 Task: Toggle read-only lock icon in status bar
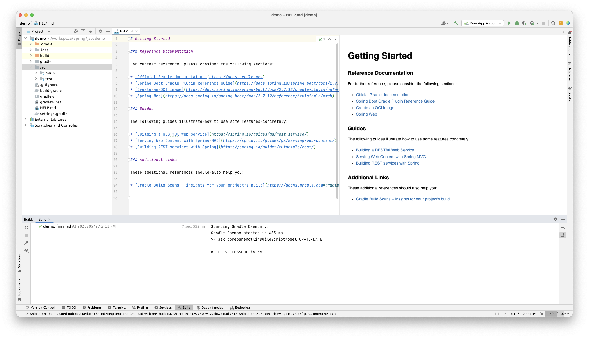[x=541, y=314]
